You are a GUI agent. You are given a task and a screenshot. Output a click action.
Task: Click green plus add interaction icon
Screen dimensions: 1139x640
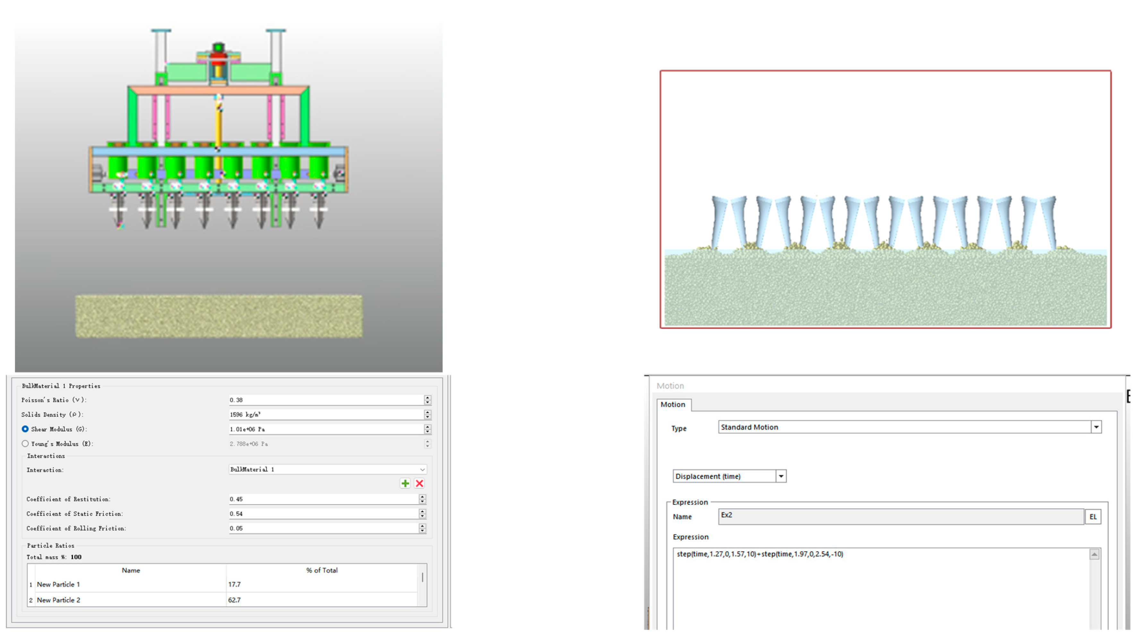click(405, 483)
